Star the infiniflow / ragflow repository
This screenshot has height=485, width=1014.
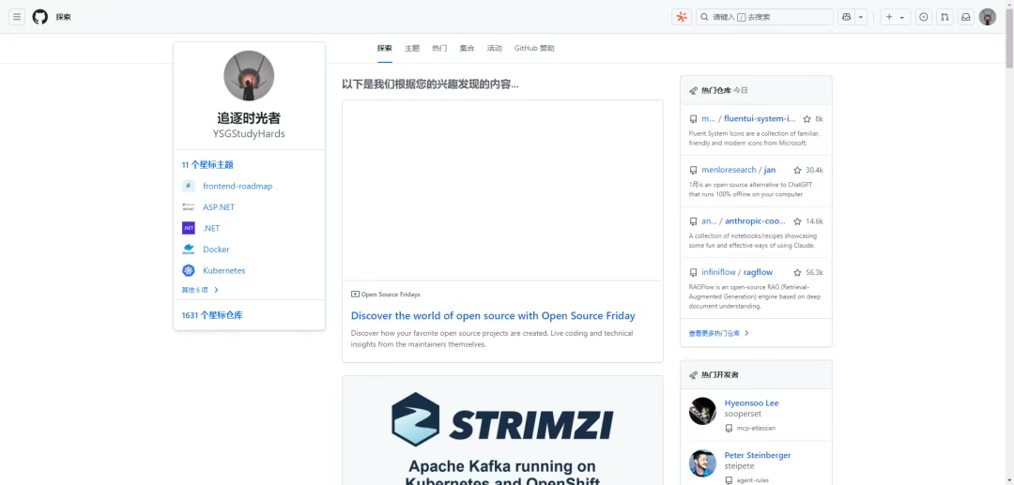pyautogui.click(x=797, y=273)
